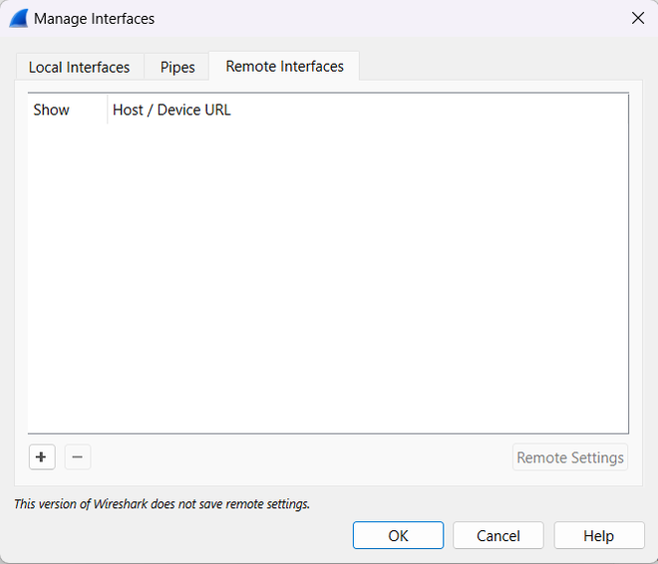The width and height of the screenshot is (658, 564).
Task: Click divider between Show and Host columns
Action: (x=107, y=110)
